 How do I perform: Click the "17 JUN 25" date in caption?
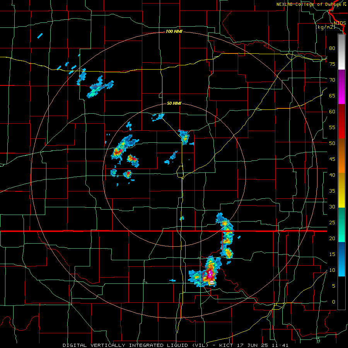pyautogui.click(x=252, y=345)
